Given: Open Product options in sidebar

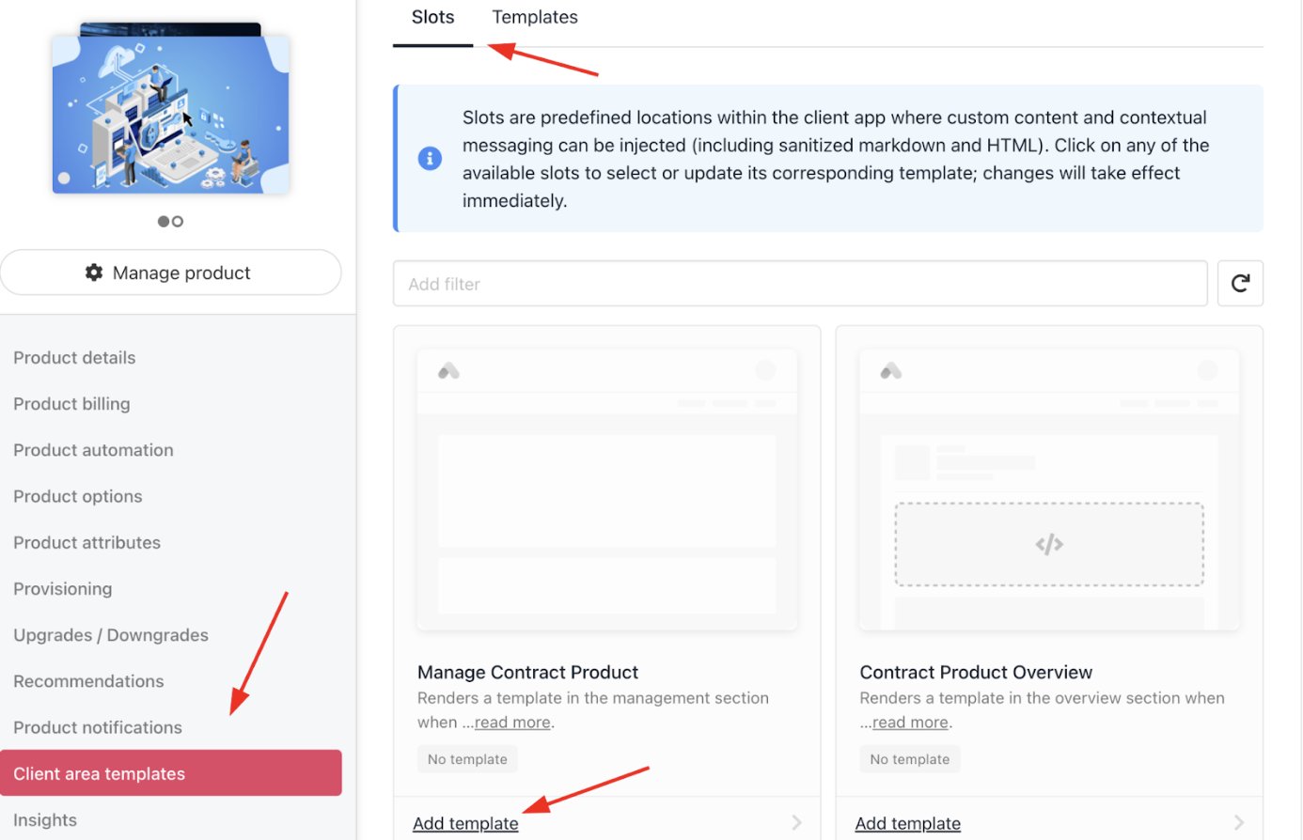Looking at the screenshot, I should pyautogui.click(x=78, y=496).
